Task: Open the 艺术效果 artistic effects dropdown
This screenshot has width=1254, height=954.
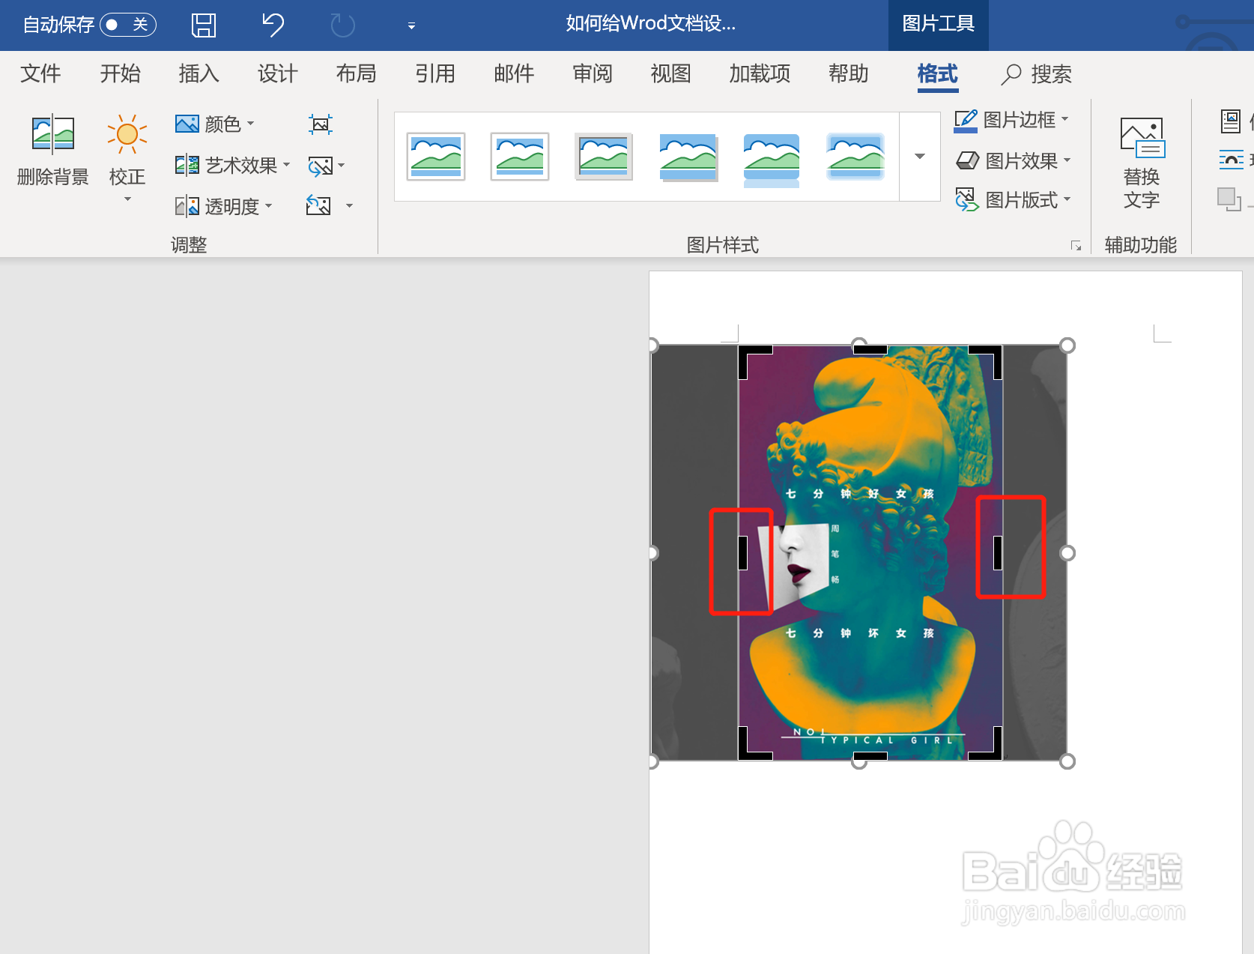Action: click(232, 165)
